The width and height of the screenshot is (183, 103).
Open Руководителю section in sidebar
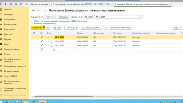click(x=10, y=24)
